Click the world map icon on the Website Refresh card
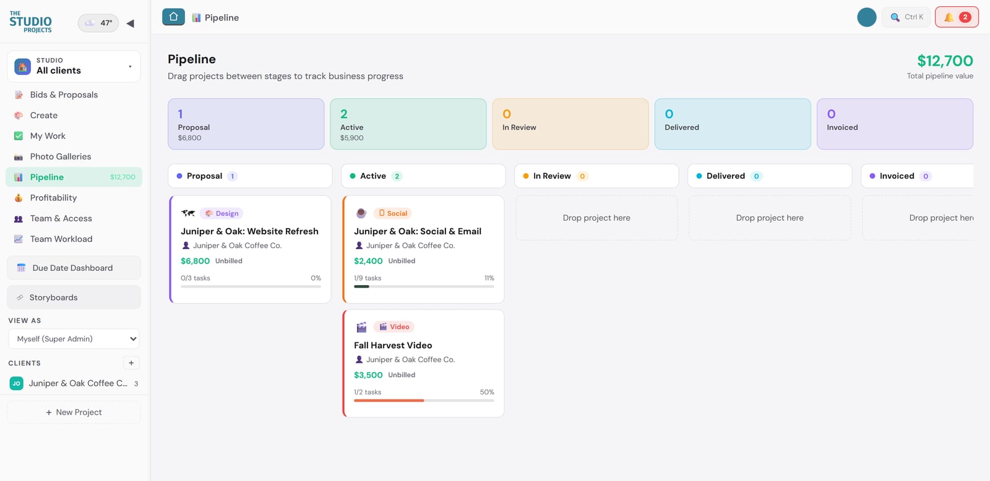 [188, 213]
